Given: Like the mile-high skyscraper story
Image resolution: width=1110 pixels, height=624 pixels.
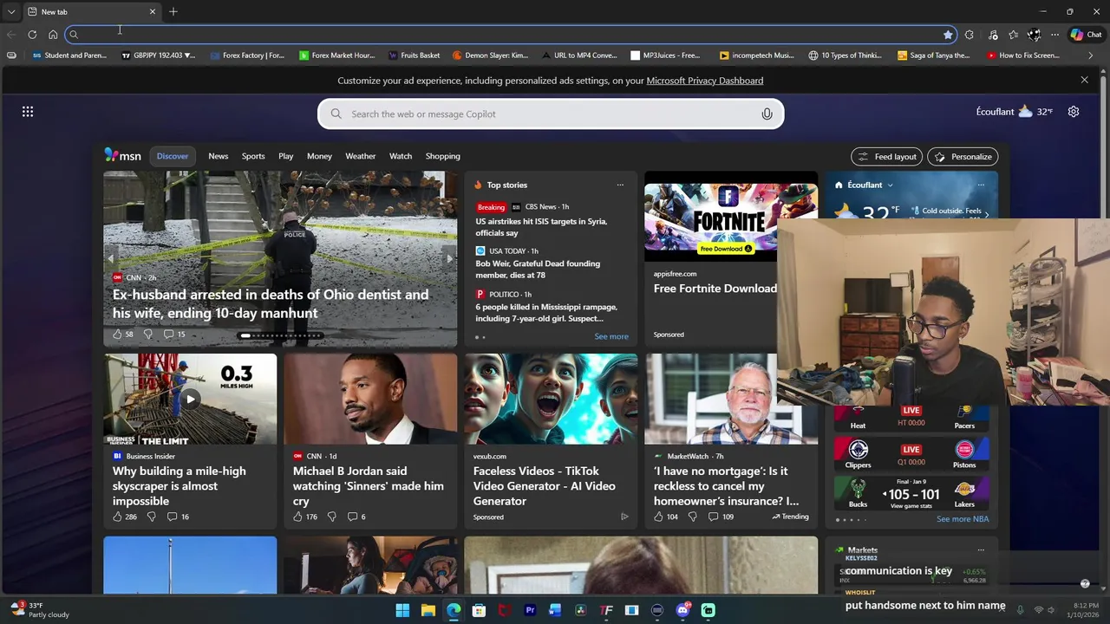Looking at the screenshot, I should pyautogui.click(x=118, y=517).
